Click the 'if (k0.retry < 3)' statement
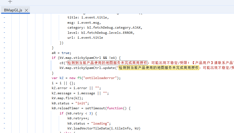 pyautogui.click(x=78, y=113)
